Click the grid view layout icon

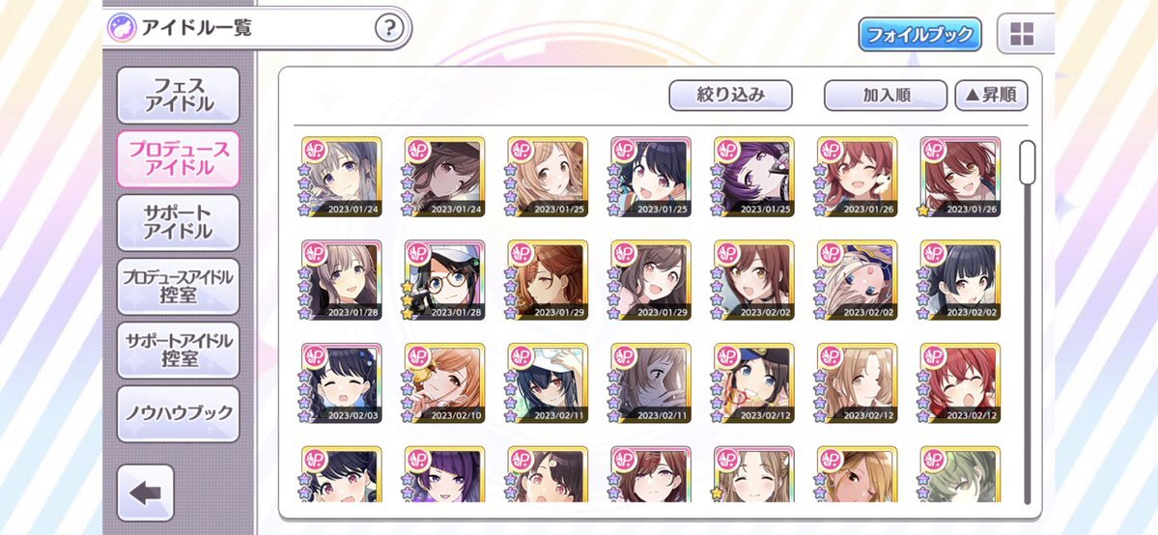tap(1022, 34)
